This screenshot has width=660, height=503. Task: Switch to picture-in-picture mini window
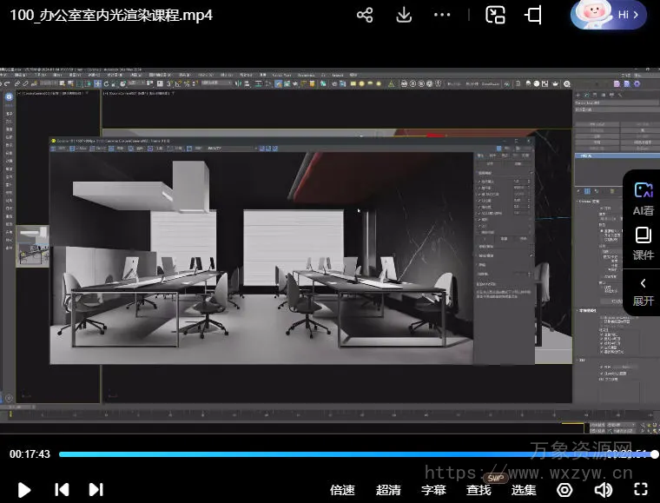495,16
